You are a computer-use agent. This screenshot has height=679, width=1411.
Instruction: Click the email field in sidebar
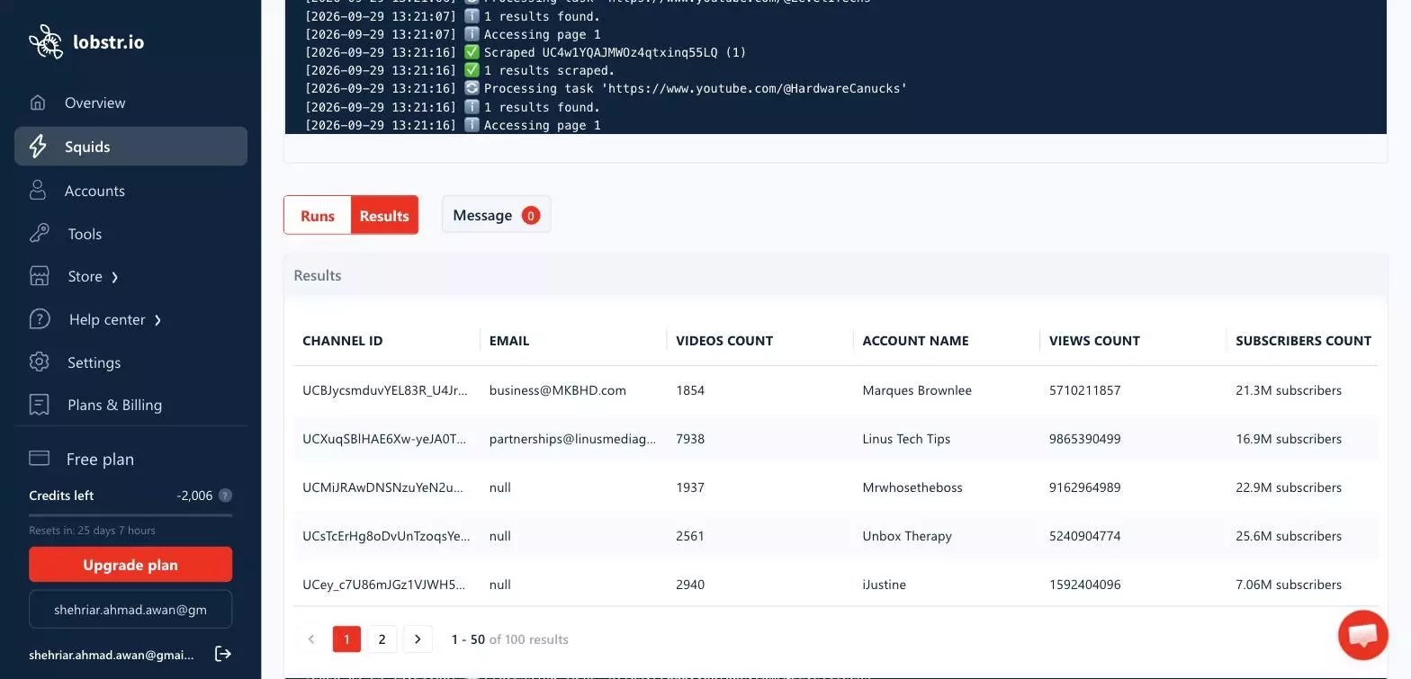[x=130, y=609]
